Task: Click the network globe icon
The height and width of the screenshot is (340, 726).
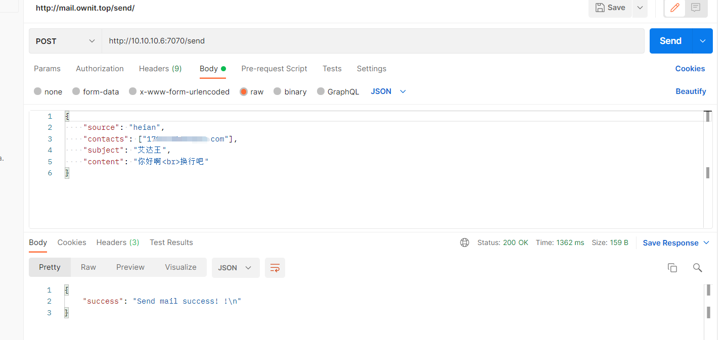Action: pos(465,242)
